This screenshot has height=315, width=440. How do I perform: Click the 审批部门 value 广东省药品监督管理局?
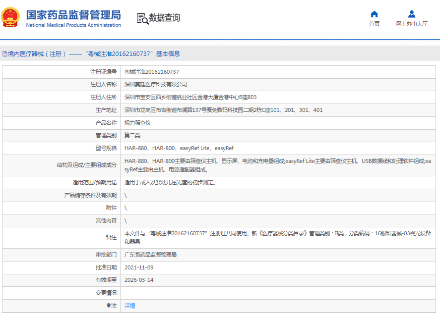(x=150, y=255)
